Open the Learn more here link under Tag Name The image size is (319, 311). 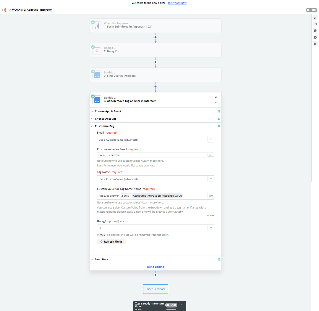pyautogui.click(x=153, y=203)
